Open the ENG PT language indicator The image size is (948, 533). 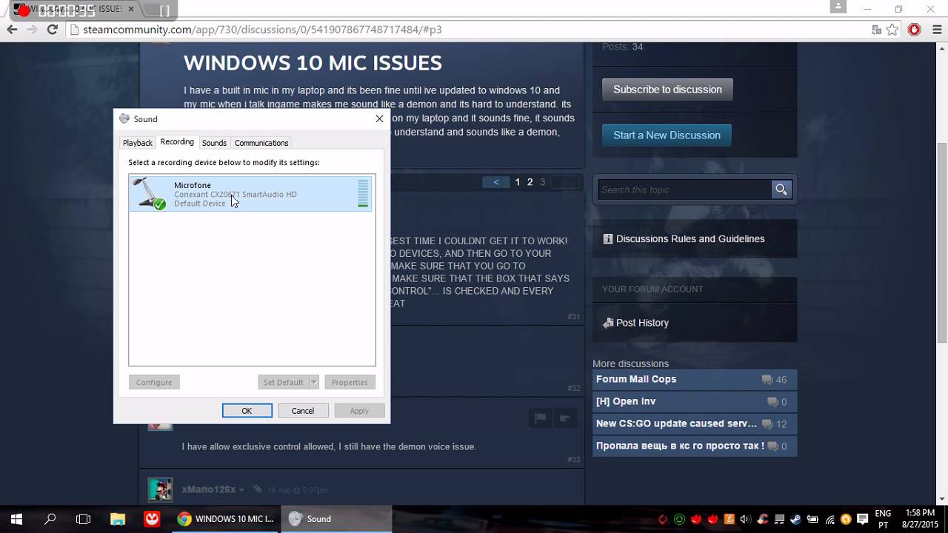pyautogui.click(x=883, y=519)
